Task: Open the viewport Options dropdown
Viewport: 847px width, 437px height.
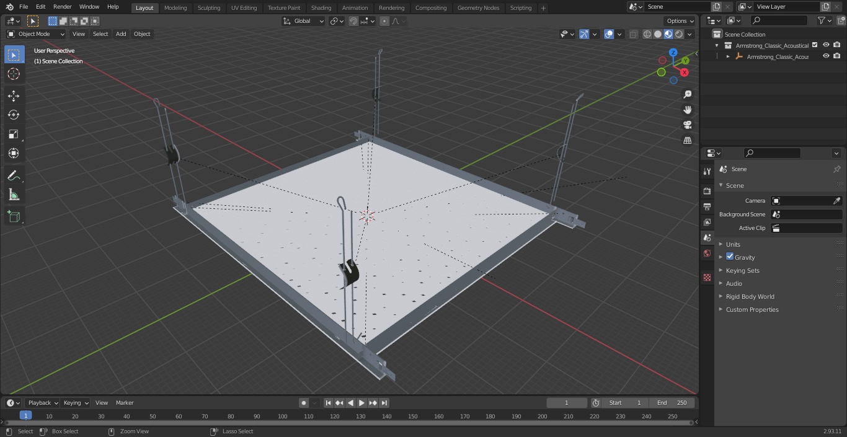Action: pos(680,21)
